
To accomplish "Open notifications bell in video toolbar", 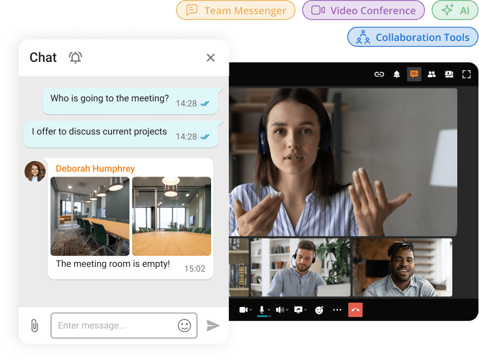I will 397,74.
